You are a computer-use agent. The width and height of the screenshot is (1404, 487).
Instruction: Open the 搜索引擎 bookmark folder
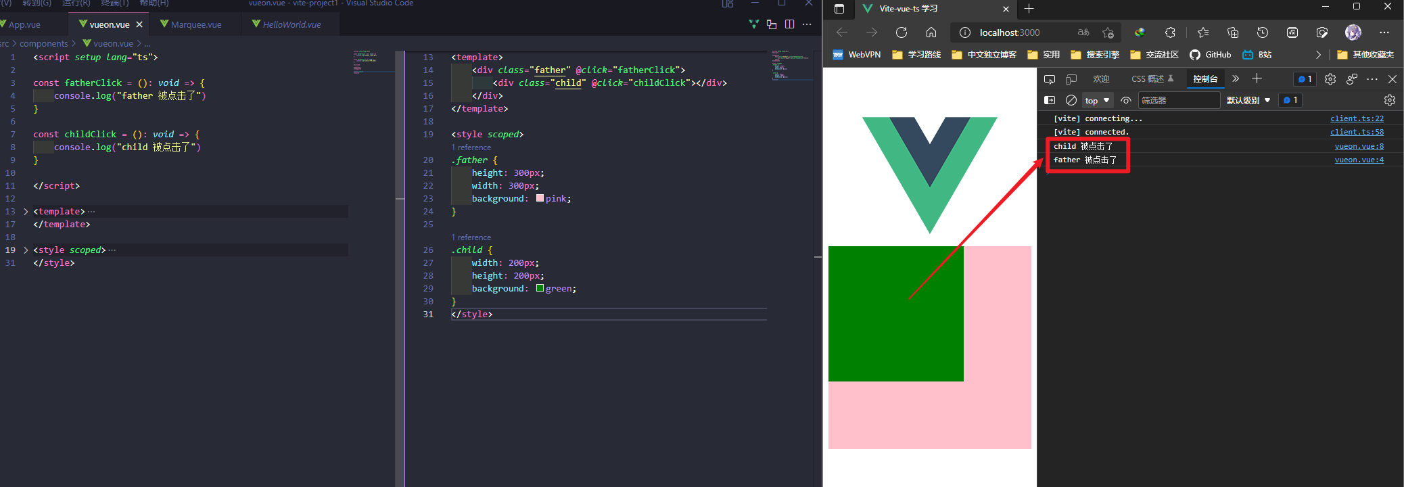click(x=1095, y=55)
